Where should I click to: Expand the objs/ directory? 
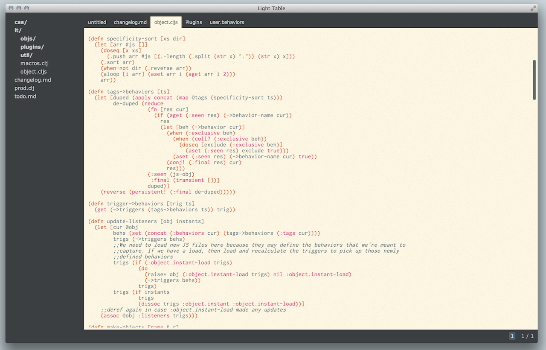[27, 38]
